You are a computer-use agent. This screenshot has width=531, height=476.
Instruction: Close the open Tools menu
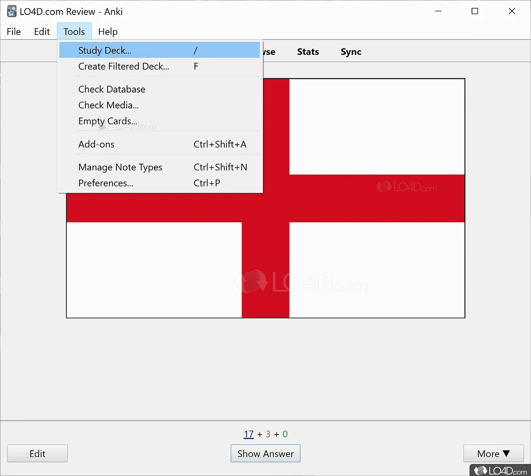(x=74, y=32)
